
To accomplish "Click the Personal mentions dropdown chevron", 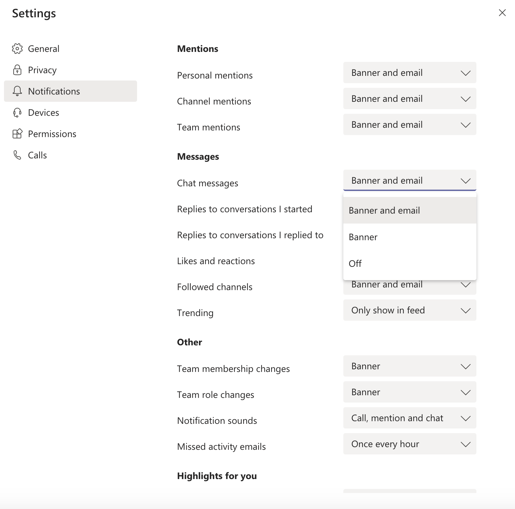I will tap(465, 73).
